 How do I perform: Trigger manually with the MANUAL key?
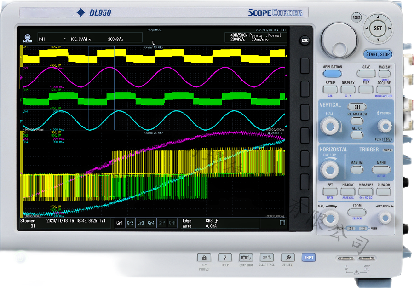[357, 170]
